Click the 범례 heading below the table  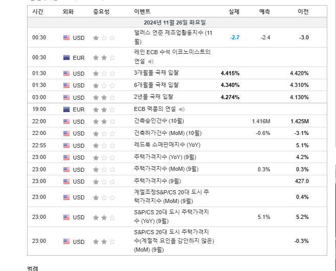33,268
